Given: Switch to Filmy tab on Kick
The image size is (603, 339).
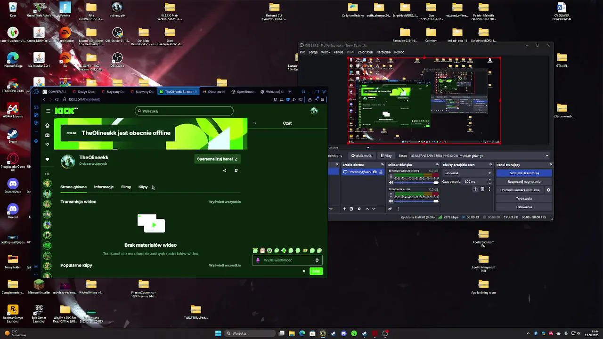Looking at the screenshot, I should (x=126, y=187).
